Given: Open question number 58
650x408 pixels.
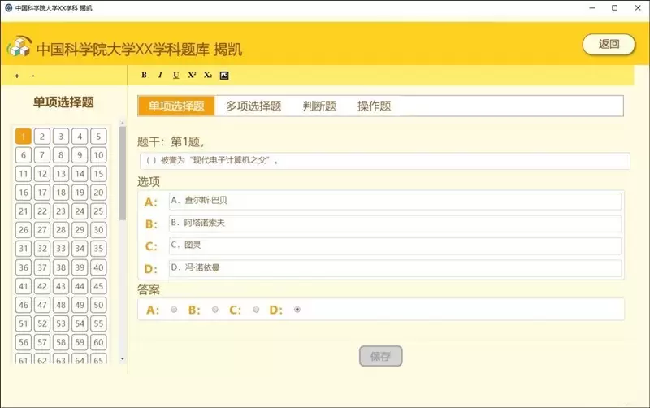Looking at the screenshot, I should point(61,342).
